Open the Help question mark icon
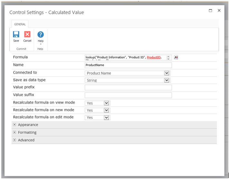 tap(41, 35)
